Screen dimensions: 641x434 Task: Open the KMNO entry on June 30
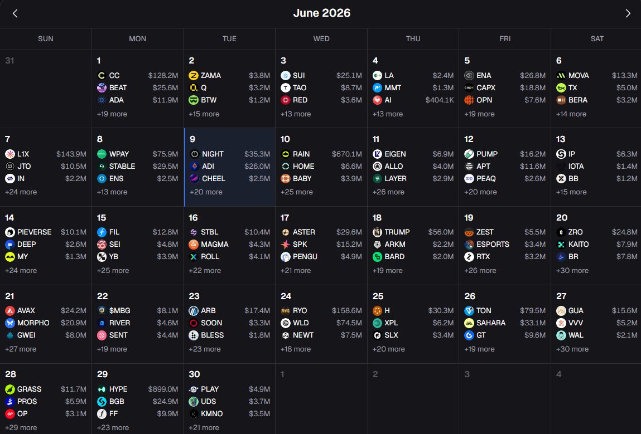click(229, 413)
